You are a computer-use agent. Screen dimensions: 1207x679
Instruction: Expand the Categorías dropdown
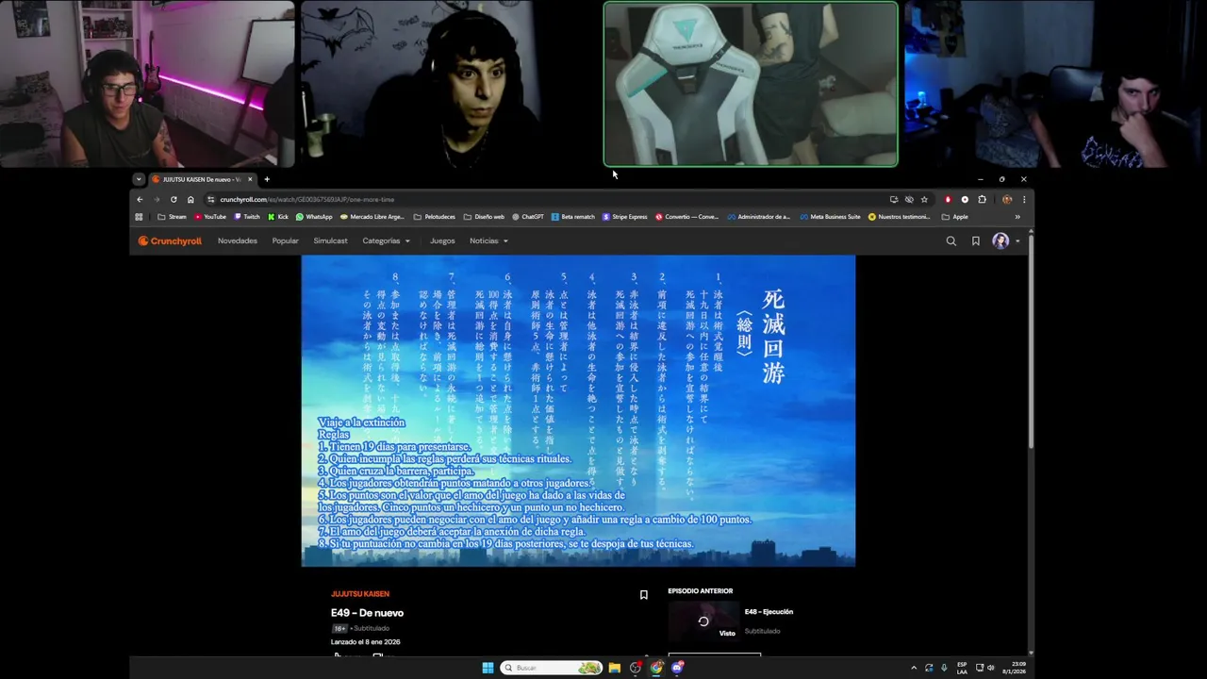pos(387,241)
